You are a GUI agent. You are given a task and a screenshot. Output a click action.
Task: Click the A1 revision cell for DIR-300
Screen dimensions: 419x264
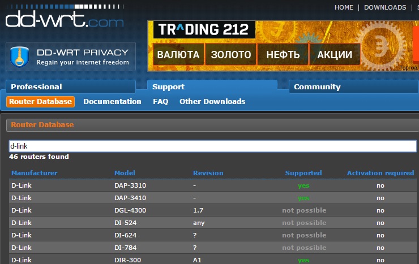[197, 260]
